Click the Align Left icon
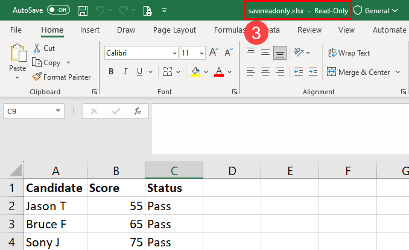This screenshot has height=250, width=409. click(251, 72)
